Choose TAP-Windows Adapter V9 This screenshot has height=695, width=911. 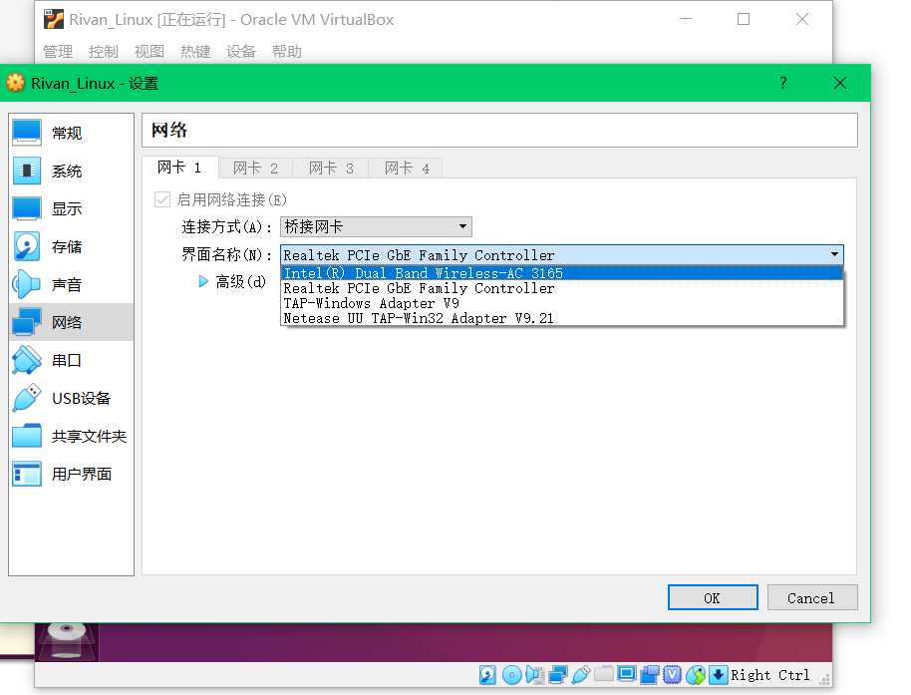click(x=562, y=303)
